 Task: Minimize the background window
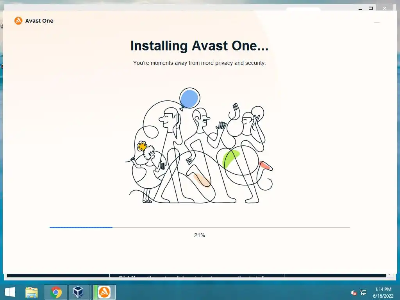tap(360, 9)
